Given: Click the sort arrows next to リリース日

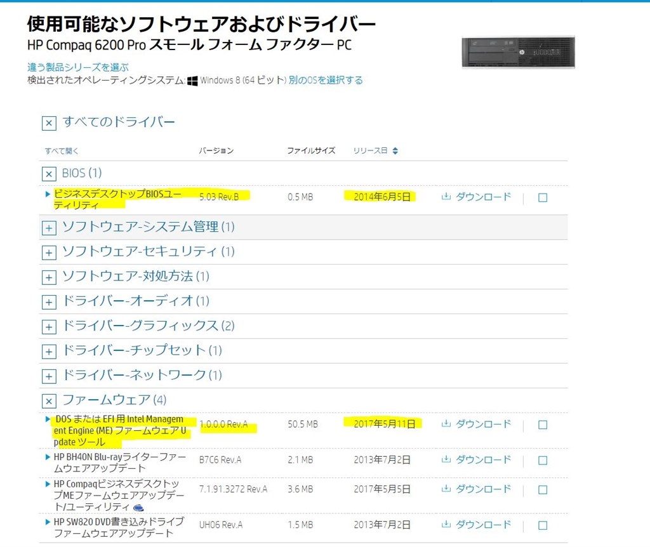Looking at the screenshot, I should (395, 151).
